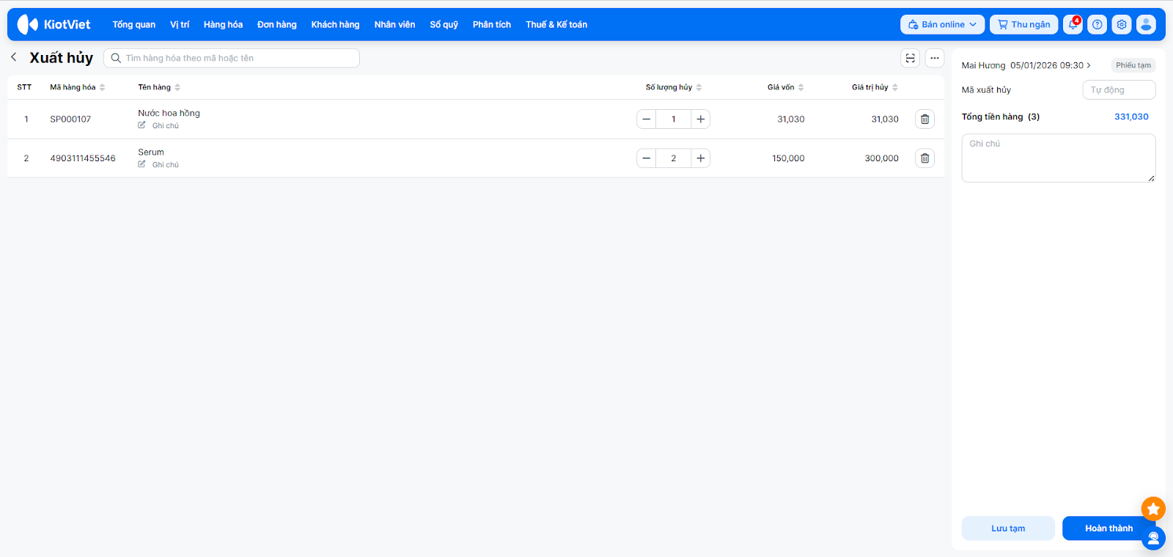
Task: Sort by Tên hàng column
Action: point(159,87)
